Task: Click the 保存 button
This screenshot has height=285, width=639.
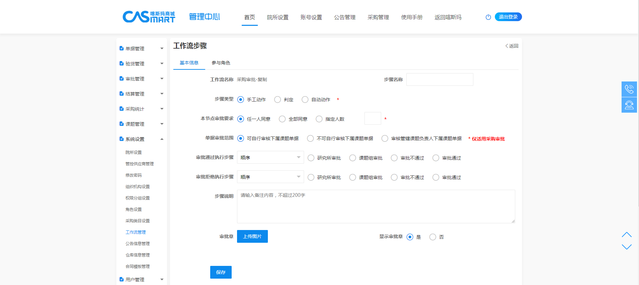Action: (x=221, y=272)
